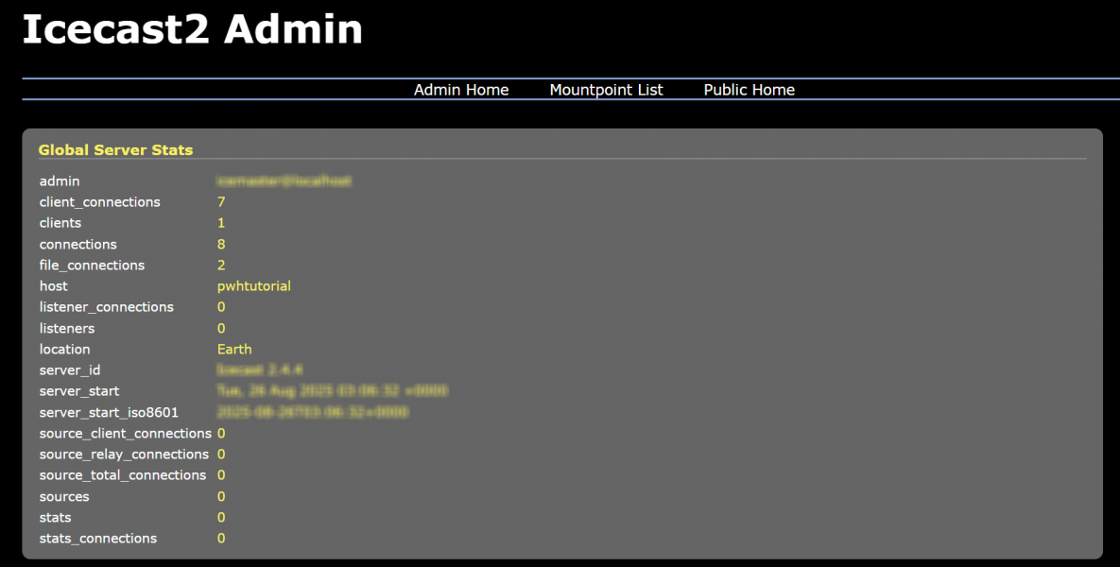The image size is (1120, 567).
Task: Click the server_start_iso8601 label
Action: pyautogui.click(x=109, y=412)
